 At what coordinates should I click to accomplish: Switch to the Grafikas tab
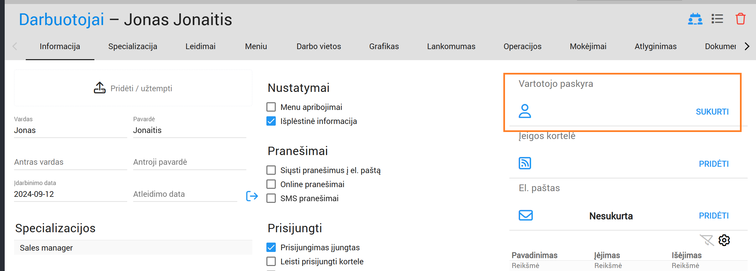coord(384,46)
